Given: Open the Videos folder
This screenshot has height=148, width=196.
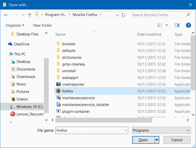Looking at the screenshot, I should (x=19, y=99).
